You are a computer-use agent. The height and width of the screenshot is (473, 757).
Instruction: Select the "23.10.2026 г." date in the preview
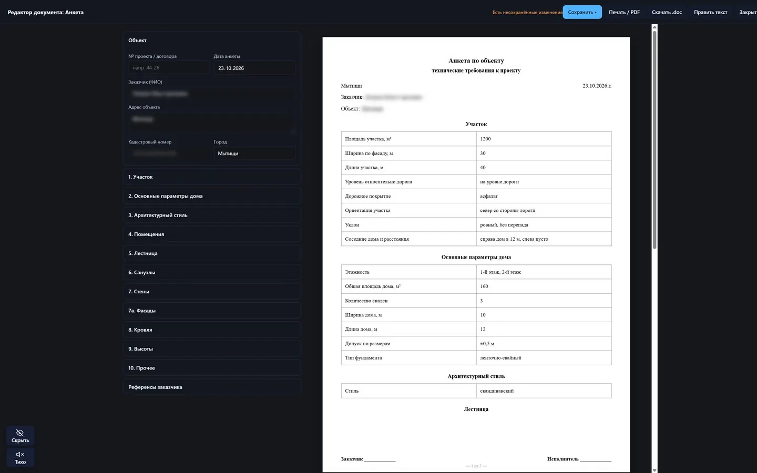click(597, 86)
